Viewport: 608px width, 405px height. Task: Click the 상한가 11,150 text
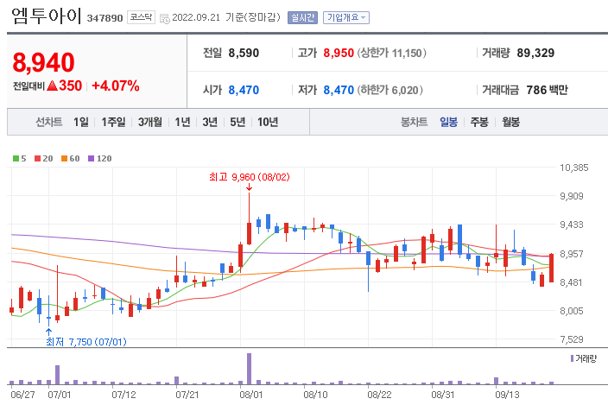tap(391, 53)
